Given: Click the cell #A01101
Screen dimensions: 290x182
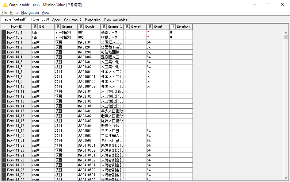Looking at the screenshot, I should 89,42.
